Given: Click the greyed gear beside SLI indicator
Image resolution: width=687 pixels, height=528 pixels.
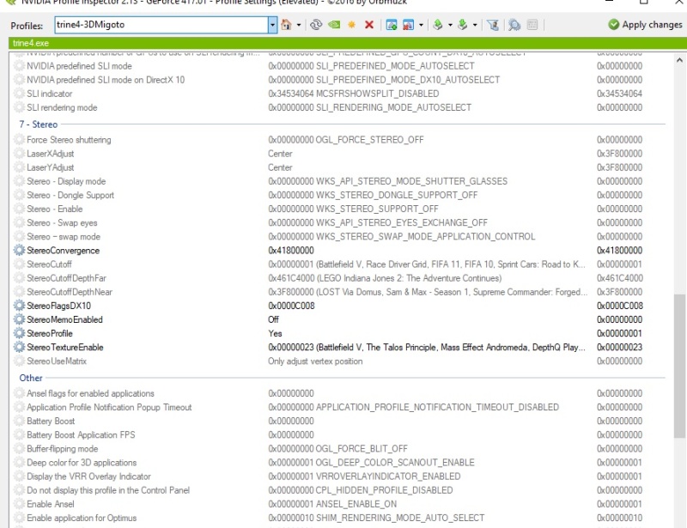Looking at the screenshot, I should pos(19,94).
